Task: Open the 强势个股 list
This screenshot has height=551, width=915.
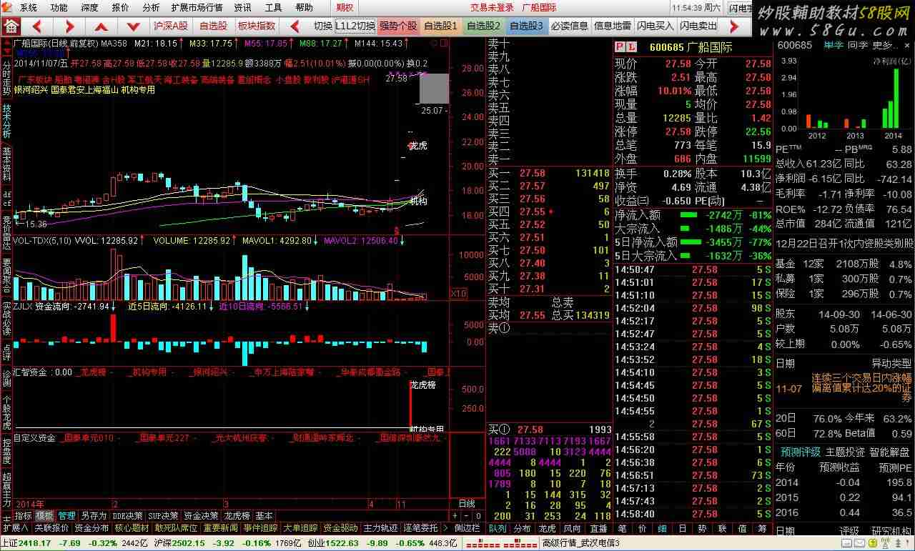Action: (397, 26)
